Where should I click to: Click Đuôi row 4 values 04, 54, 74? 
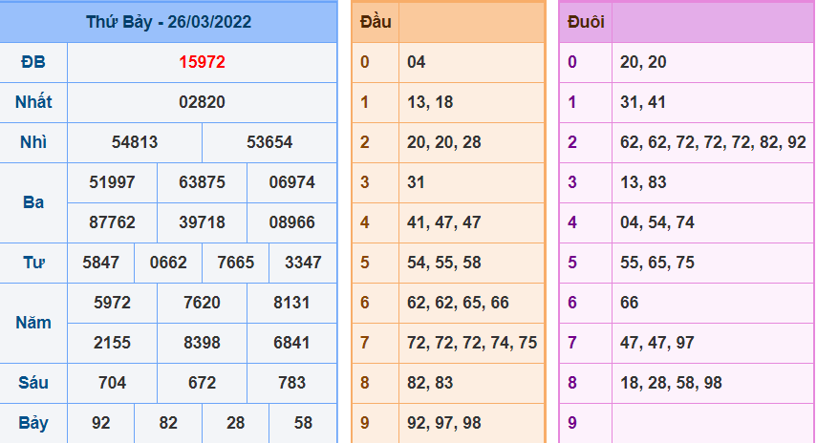[x=657, y=222]
